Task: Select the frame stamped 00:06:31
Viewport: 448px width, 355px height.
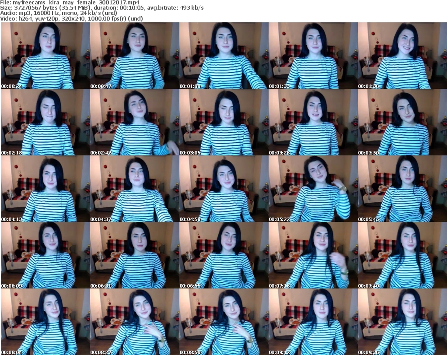Action: coord(135,255)
